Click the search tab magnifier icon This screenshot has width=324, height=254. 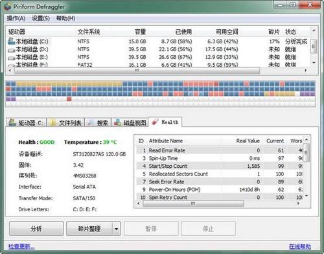click(x=91, y=122)
